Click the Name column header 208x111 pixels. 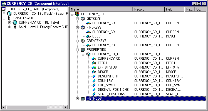pos(101,9)
